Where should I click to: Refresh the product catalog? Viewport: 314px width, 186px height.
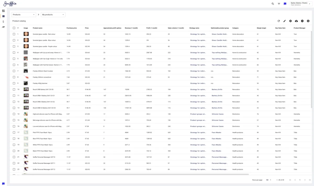(x=279, y=21)
